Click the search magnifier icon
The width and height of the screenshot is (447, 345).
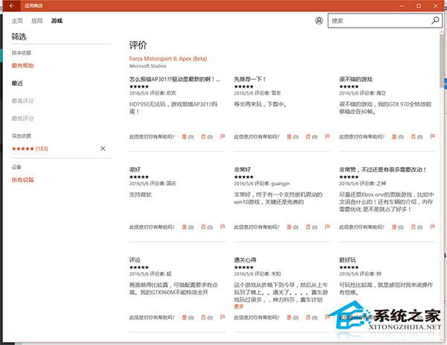pos(435,21)
